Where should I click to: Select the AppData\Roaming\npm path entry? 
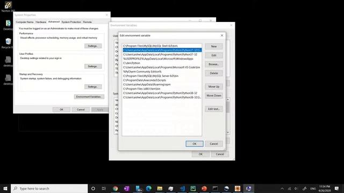click(x=162, y=85)
